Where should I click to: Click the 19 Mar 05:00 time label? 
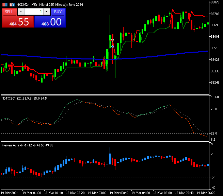(x=162, y=193)
